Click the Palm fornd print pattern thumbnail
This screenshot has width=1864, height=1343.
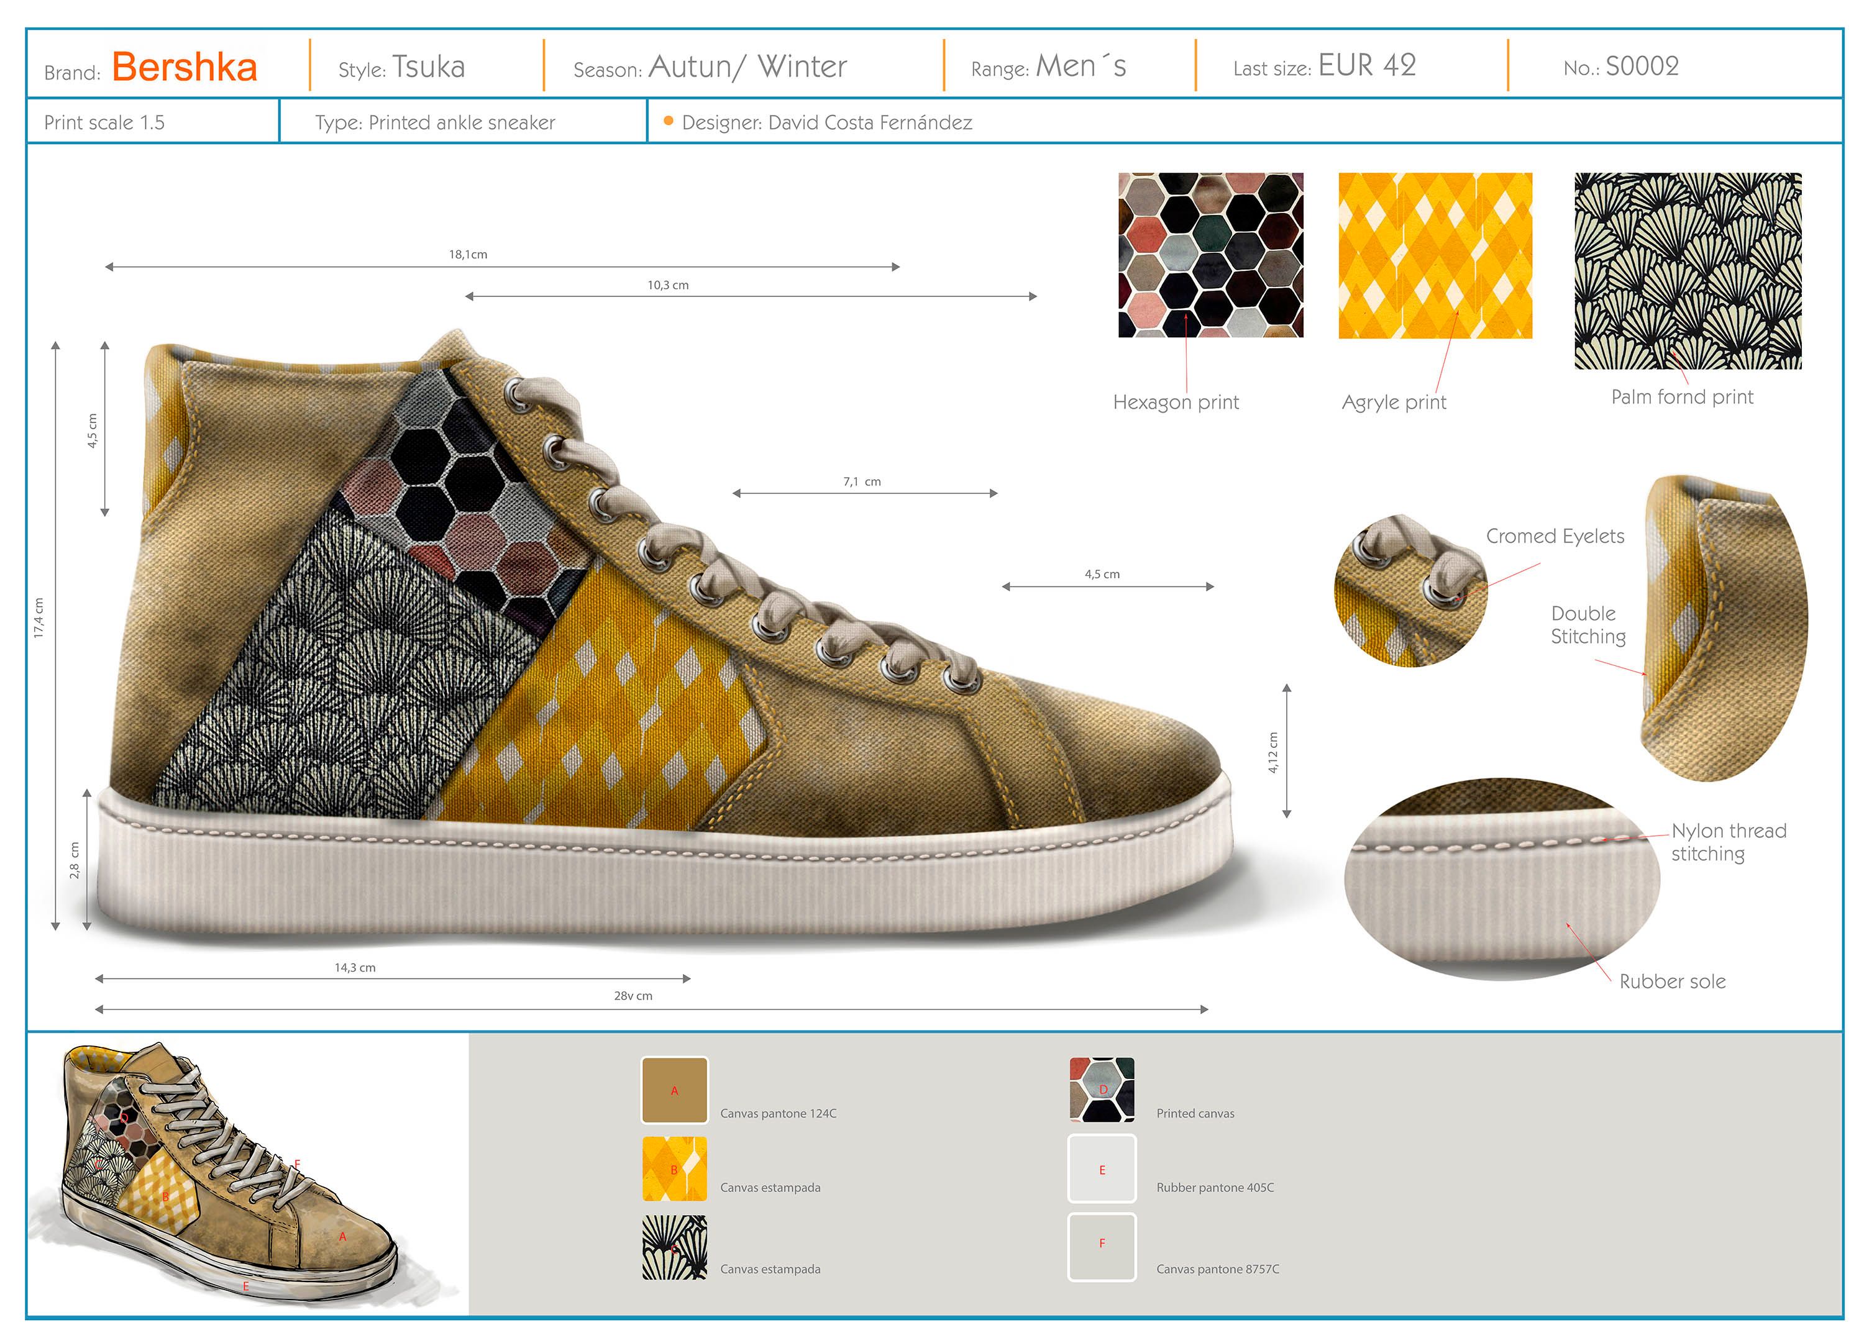click(1688, 270)
